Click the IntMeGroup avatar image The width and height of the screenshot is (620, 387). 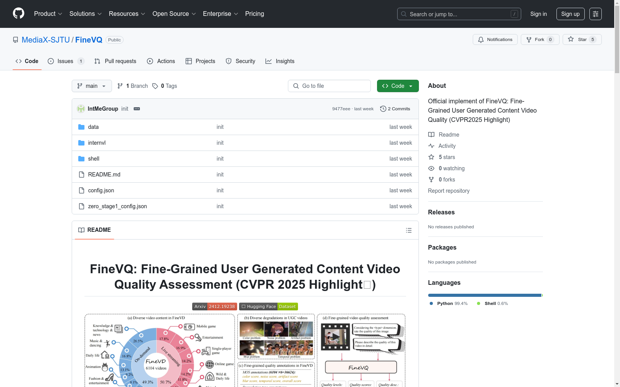tap(81, 109)
